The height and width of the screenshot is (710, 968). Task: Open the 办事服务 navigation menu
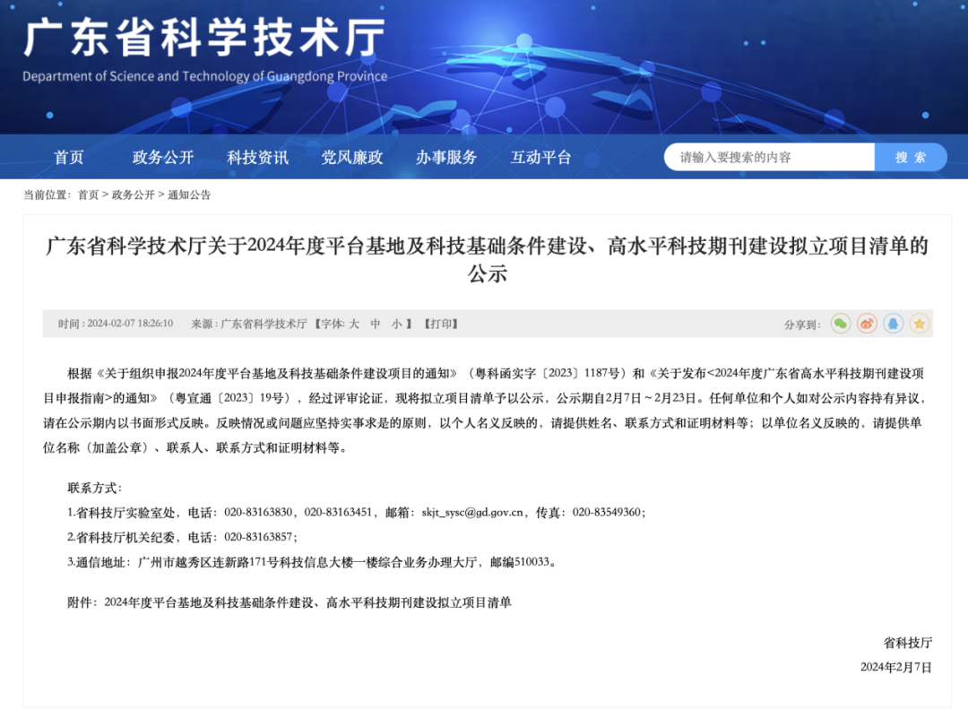pyautogui.click(x=446, y=157)
